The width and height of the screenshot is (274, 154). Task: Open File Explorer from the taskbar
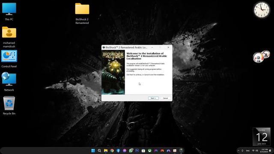click(x=106, y=151)
